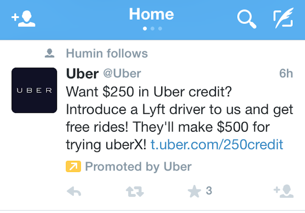305x213 pixels.
Task: Open the small person icon beside Humin follows
Action: 50,53
